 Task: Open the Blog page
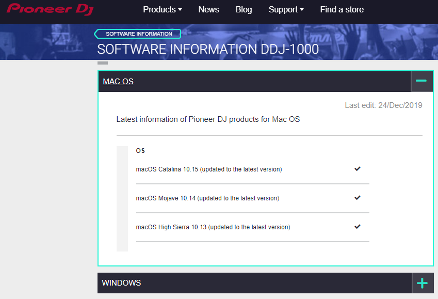point(244,9)
